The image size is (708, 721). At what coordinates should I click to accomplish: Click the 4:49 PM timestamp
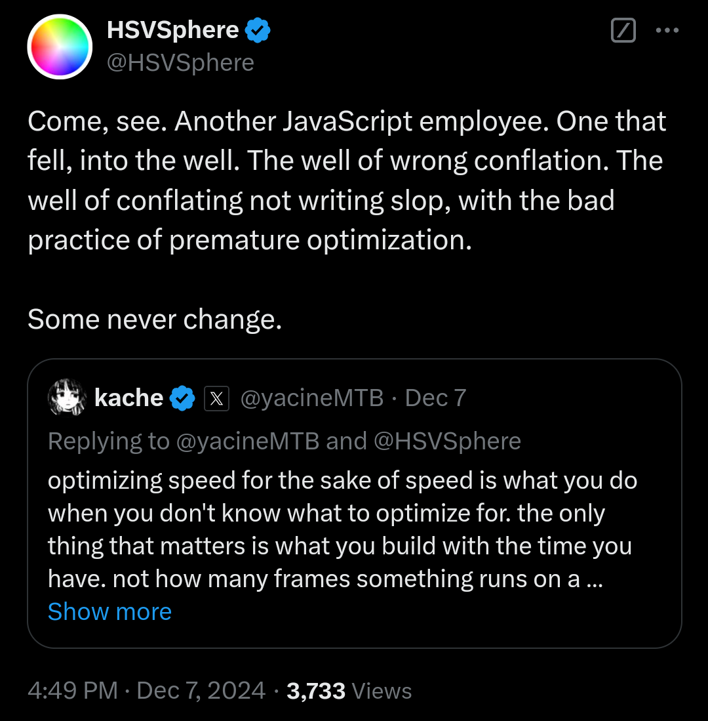[73, 691]
